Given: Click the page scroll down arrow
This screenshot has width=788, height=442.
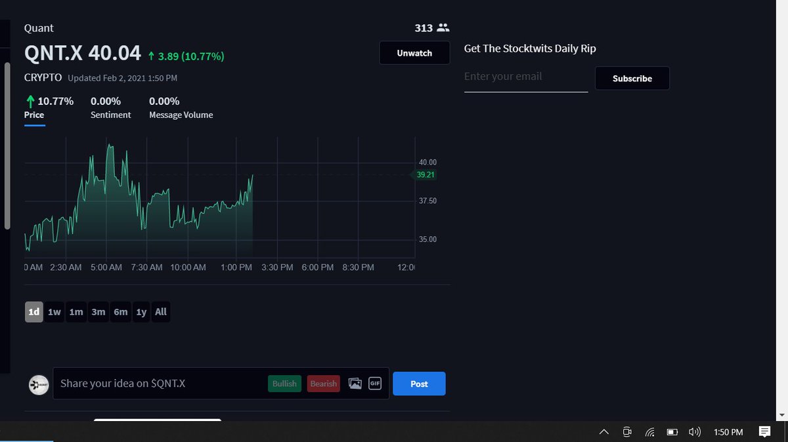Looking at the screenshot, I should pos(781,415).
